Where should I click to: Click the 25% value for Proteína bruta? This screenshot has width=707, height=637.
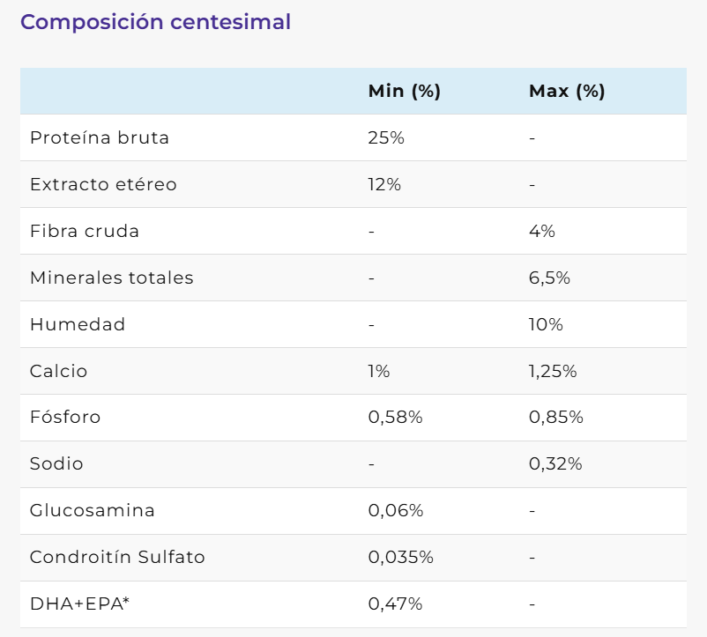(386, 138)
